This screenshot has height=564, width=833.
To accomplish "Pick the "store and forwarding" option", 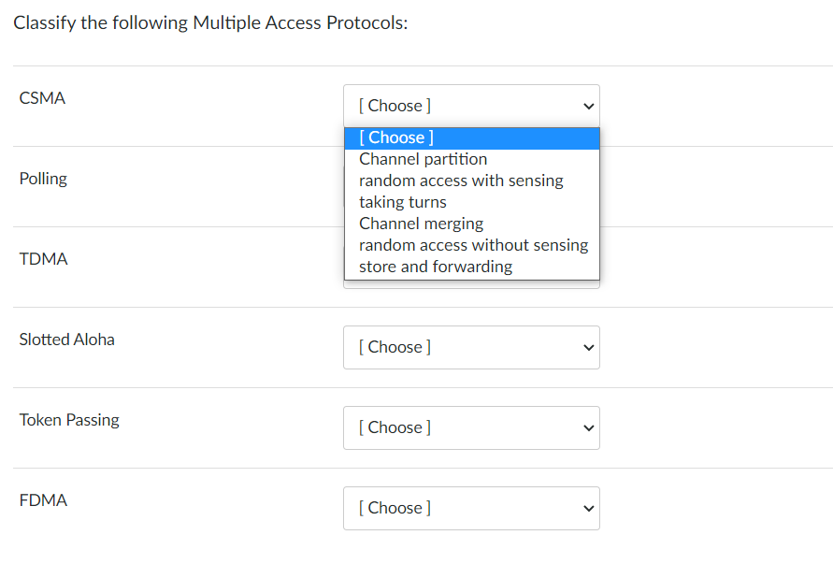I will pos(436,267).
